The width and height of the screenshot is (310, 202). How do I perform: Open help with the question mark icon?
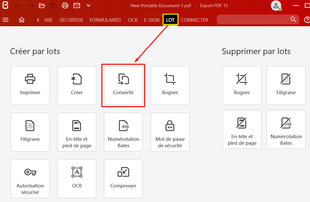pyautogui.click(x=307, y=20)
